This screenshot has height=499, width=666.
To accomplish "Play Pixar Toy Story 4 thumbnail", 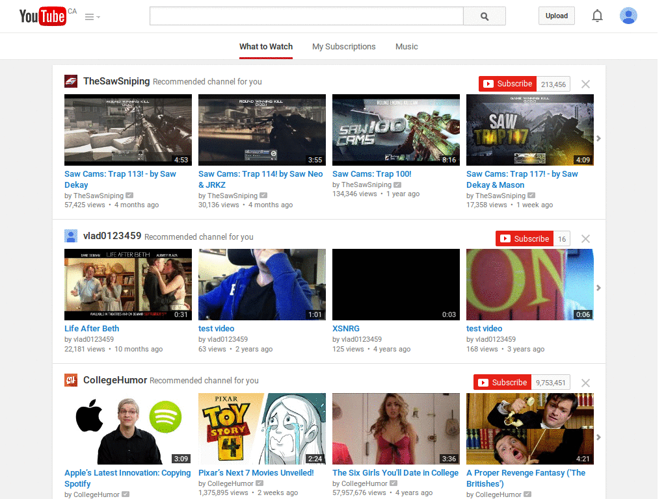I will coord(262,429).
